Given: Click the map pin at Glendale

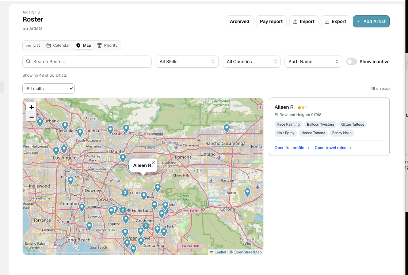Looking at the screenshot, I should pos(65,126).
